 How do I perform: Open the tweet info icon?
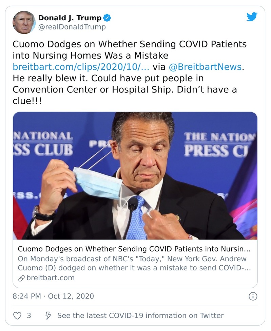pos(253,296)
